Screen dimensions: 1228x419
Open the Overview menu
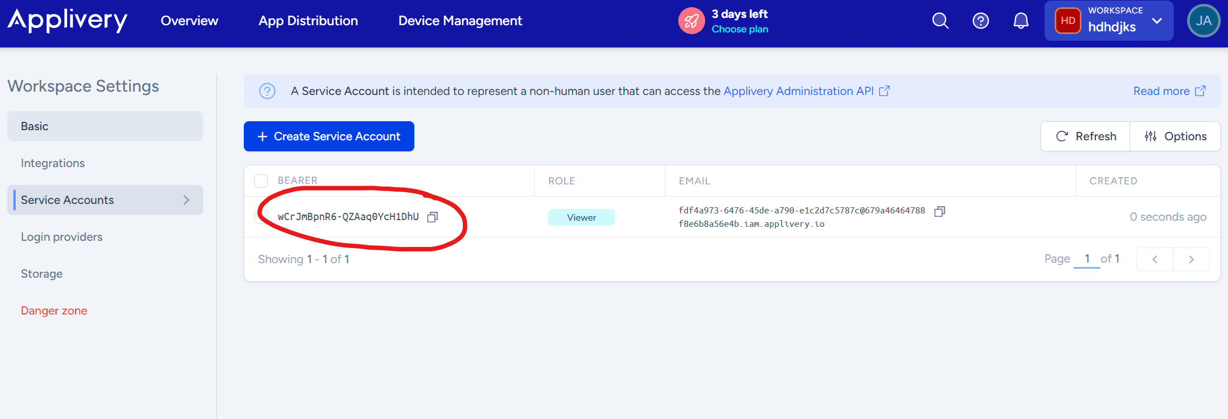pos(190,21)
